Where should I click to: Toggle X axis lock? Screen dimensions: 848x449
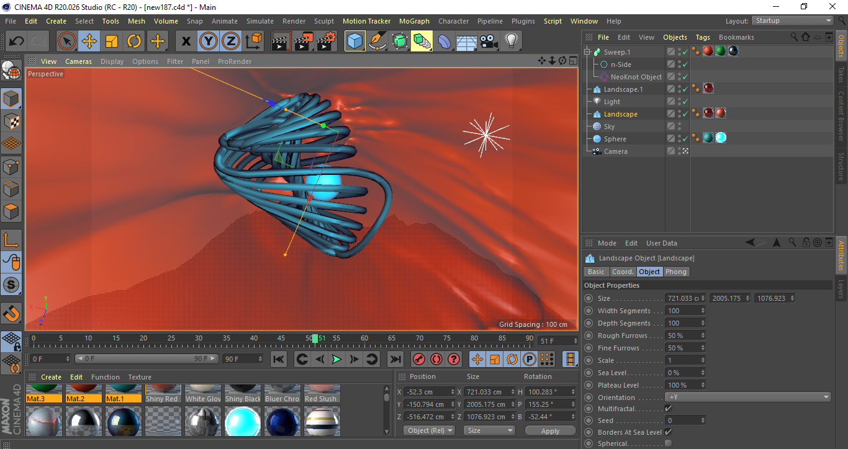click(x=186, y=42)
